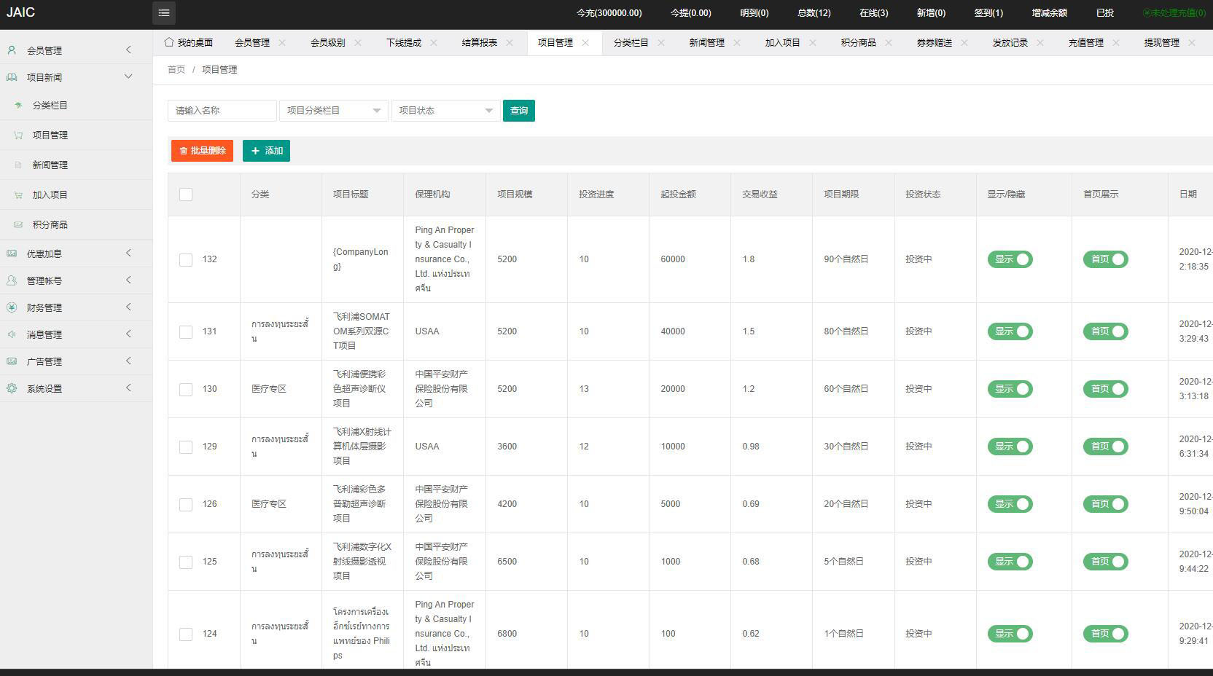The image size is (1213, 676).
Task: Click the 批量删除 button
Action: point(202,151)
